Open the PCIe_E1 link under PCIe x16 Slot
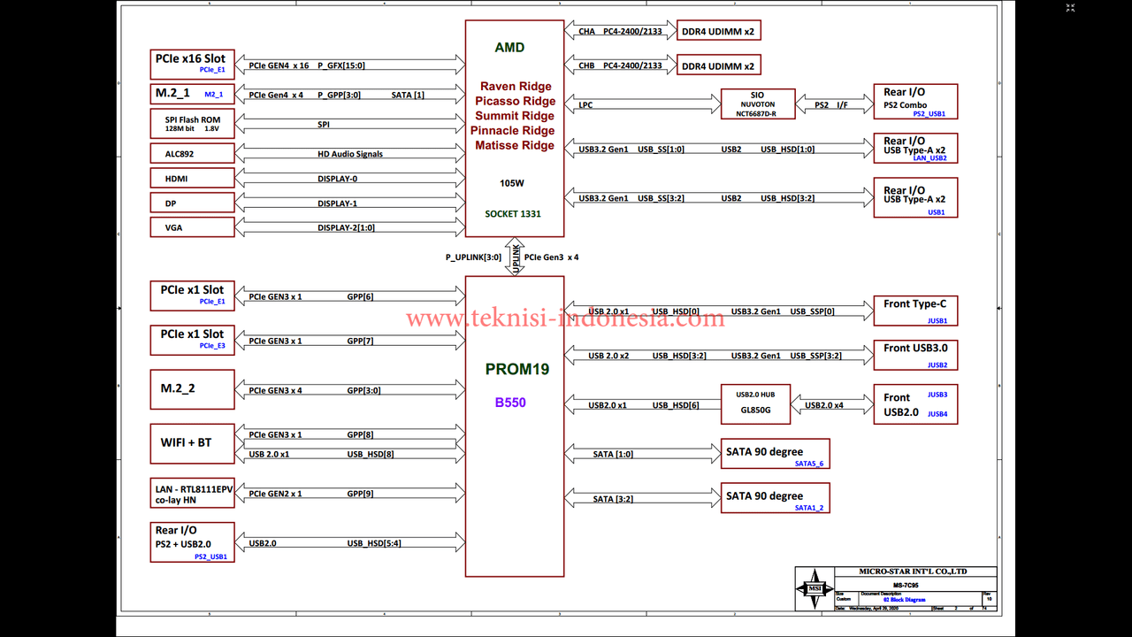Screen dimensions: 1132x637 click(x=211, y=68)
